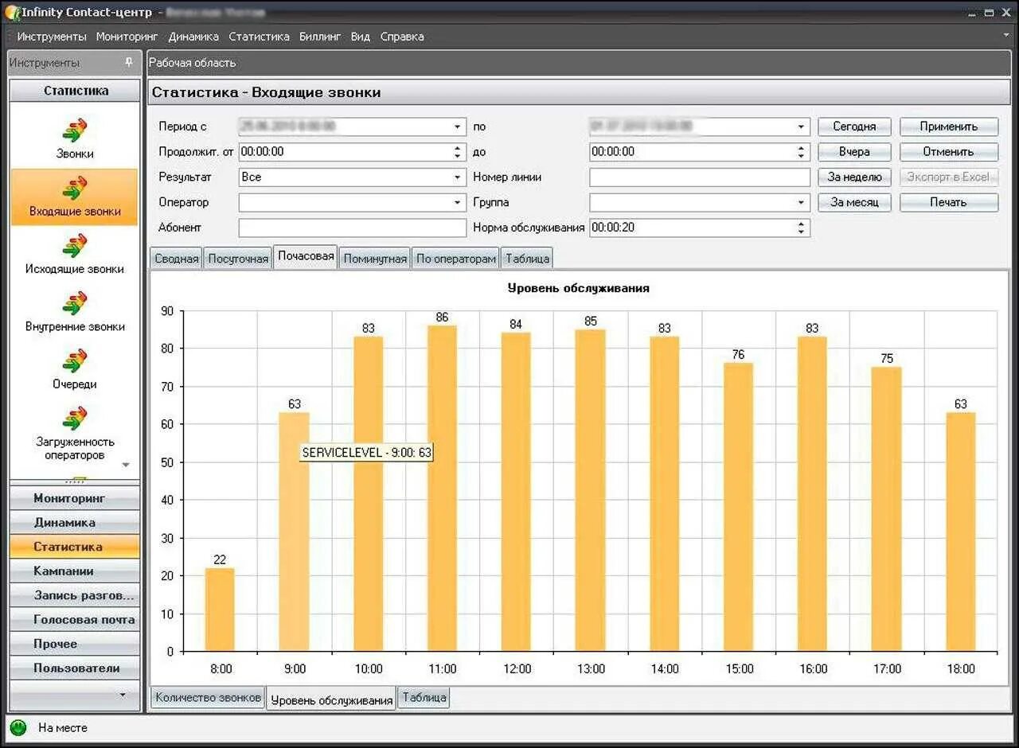Click the green status smiley icon
1019x748 pixels.
(18, 727)
